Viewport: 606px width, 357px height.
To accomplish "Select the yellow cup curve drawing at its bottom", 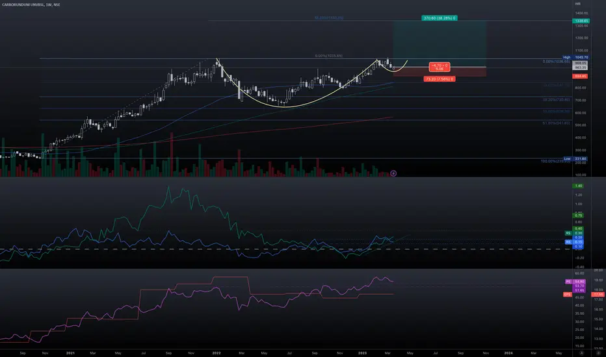I will [285, 107].
